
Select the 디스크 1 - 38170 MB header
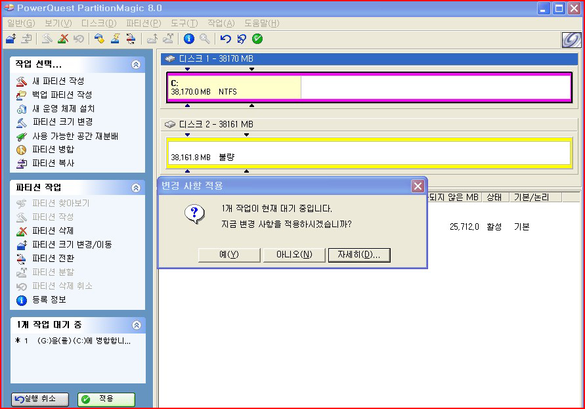tap(370, 58)
